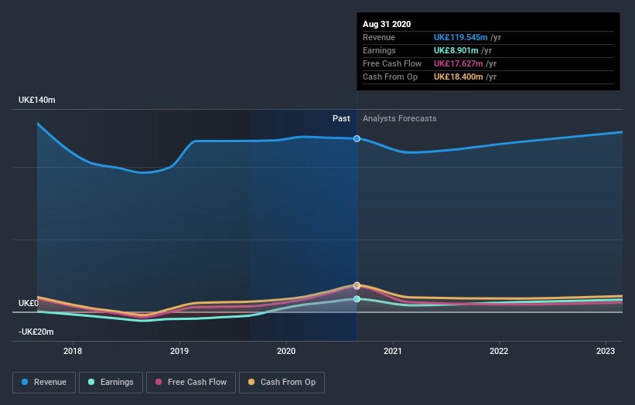Click the UK£18.400m cash from op value
635x405 pixels.
pos(459,77)
